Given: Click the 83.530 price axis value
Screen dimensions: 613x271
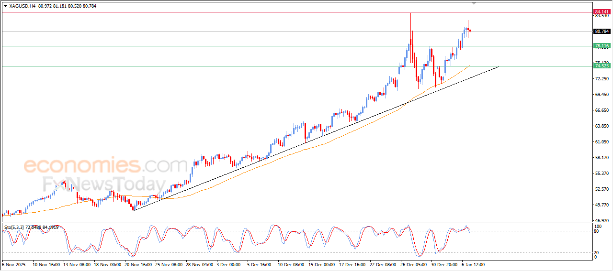Looking at the screenshot, I should (x=602, y=16).
